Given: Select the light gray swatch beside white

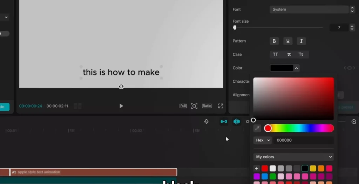Looking at the screenshot, I should 281,169.
